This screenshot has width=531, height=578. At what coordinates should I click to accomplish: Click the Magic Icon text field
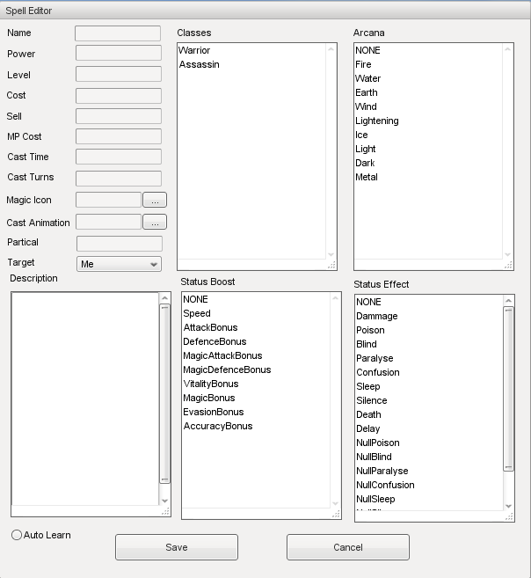109,200
